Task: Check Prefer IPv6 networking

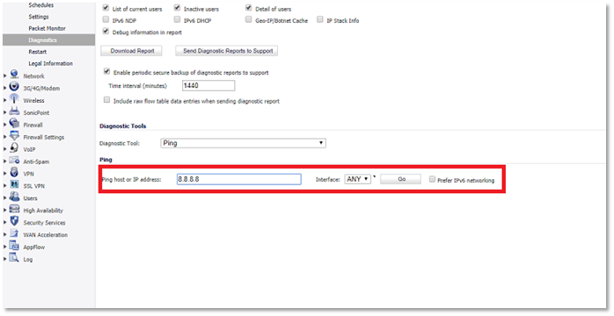Action: click(x=432, y=179)
